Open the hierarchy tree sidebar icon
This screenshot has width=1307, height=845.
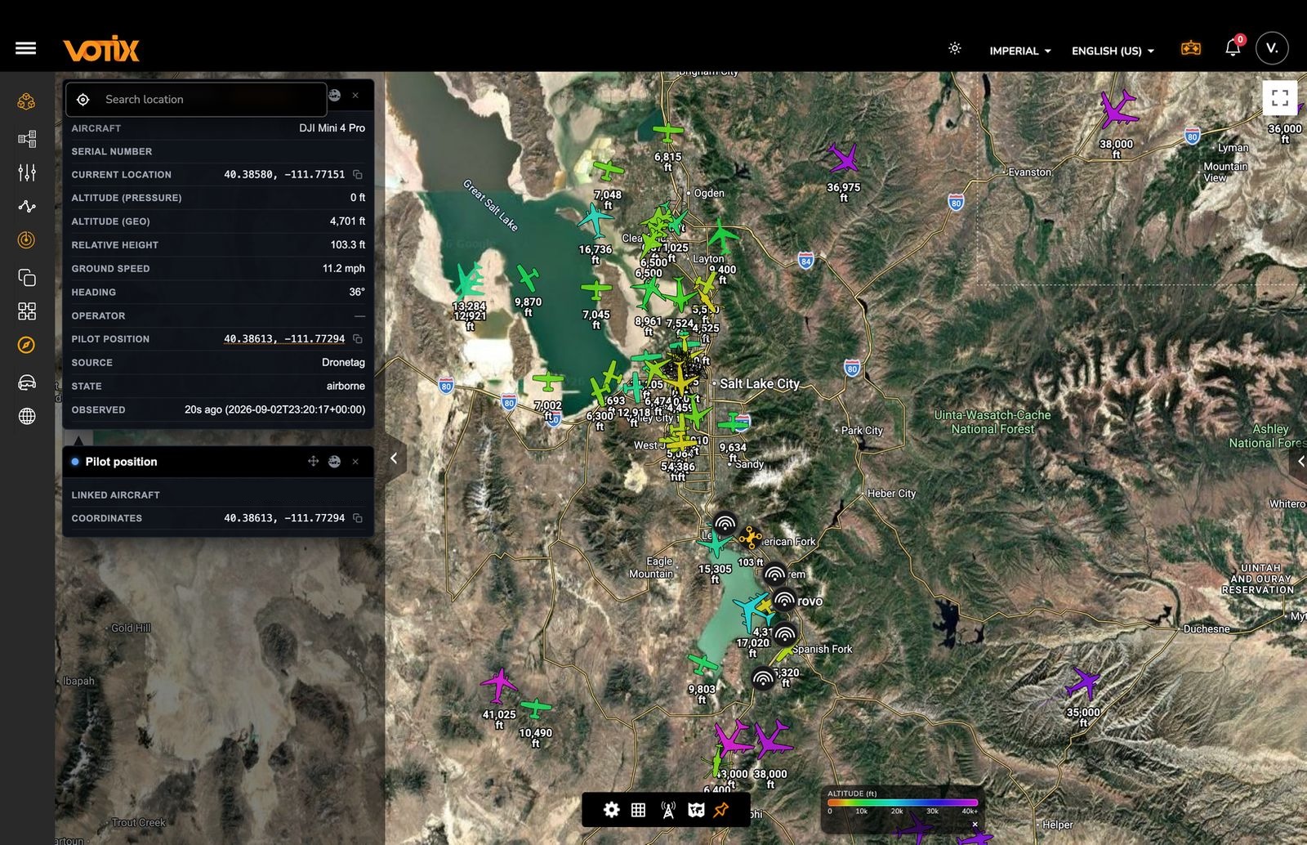27,138
